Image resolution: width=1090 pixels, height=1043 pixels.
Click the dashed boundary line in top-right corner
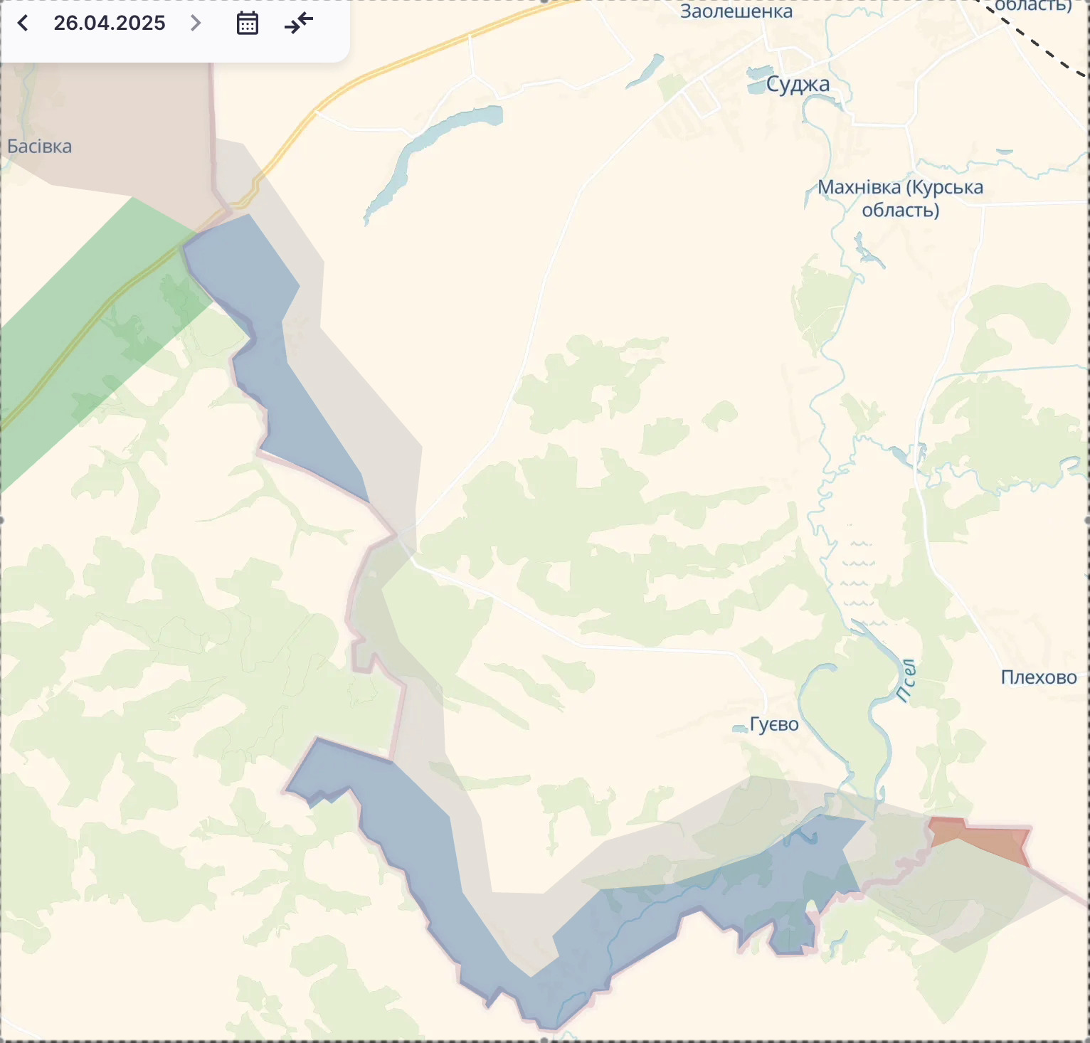coord(1039,44)
